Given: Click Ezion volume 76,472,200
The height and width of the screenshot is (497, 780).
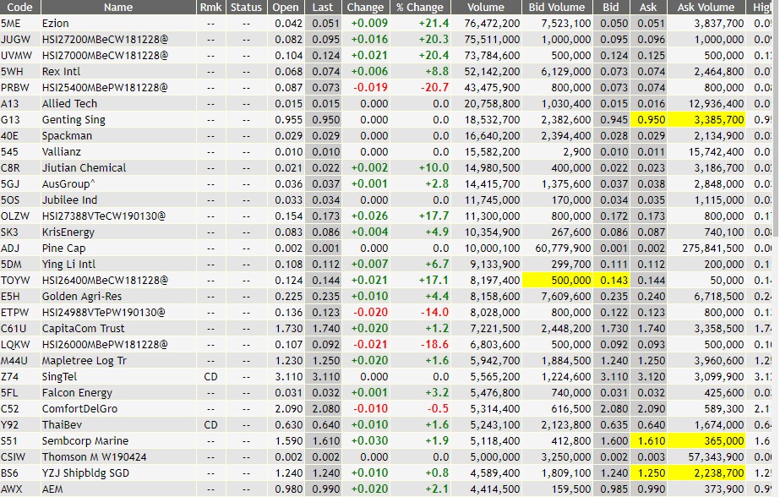Looking at the screenshot, I should (x=492, y=24).
